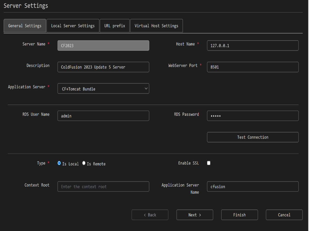Click the Enable SSL label
This screenshot has width=309, height=231.
coord(189,163)
